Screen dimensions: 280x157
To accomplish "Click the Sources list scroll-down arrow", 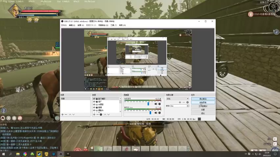I will click(120, 111).
